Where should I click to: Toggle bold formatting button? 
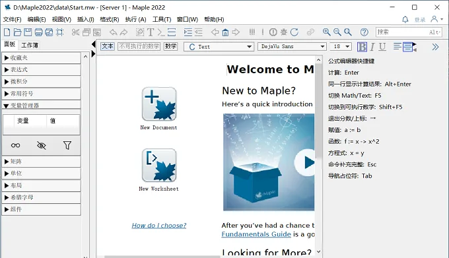(362, 47)
